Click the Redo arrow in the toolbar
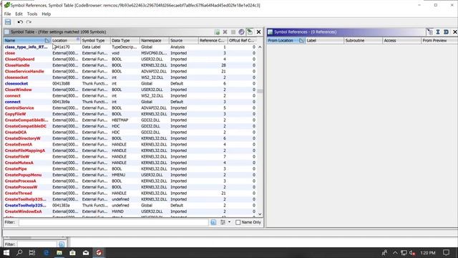This screenshot has width=458, height=258. (x=29, y=22)
